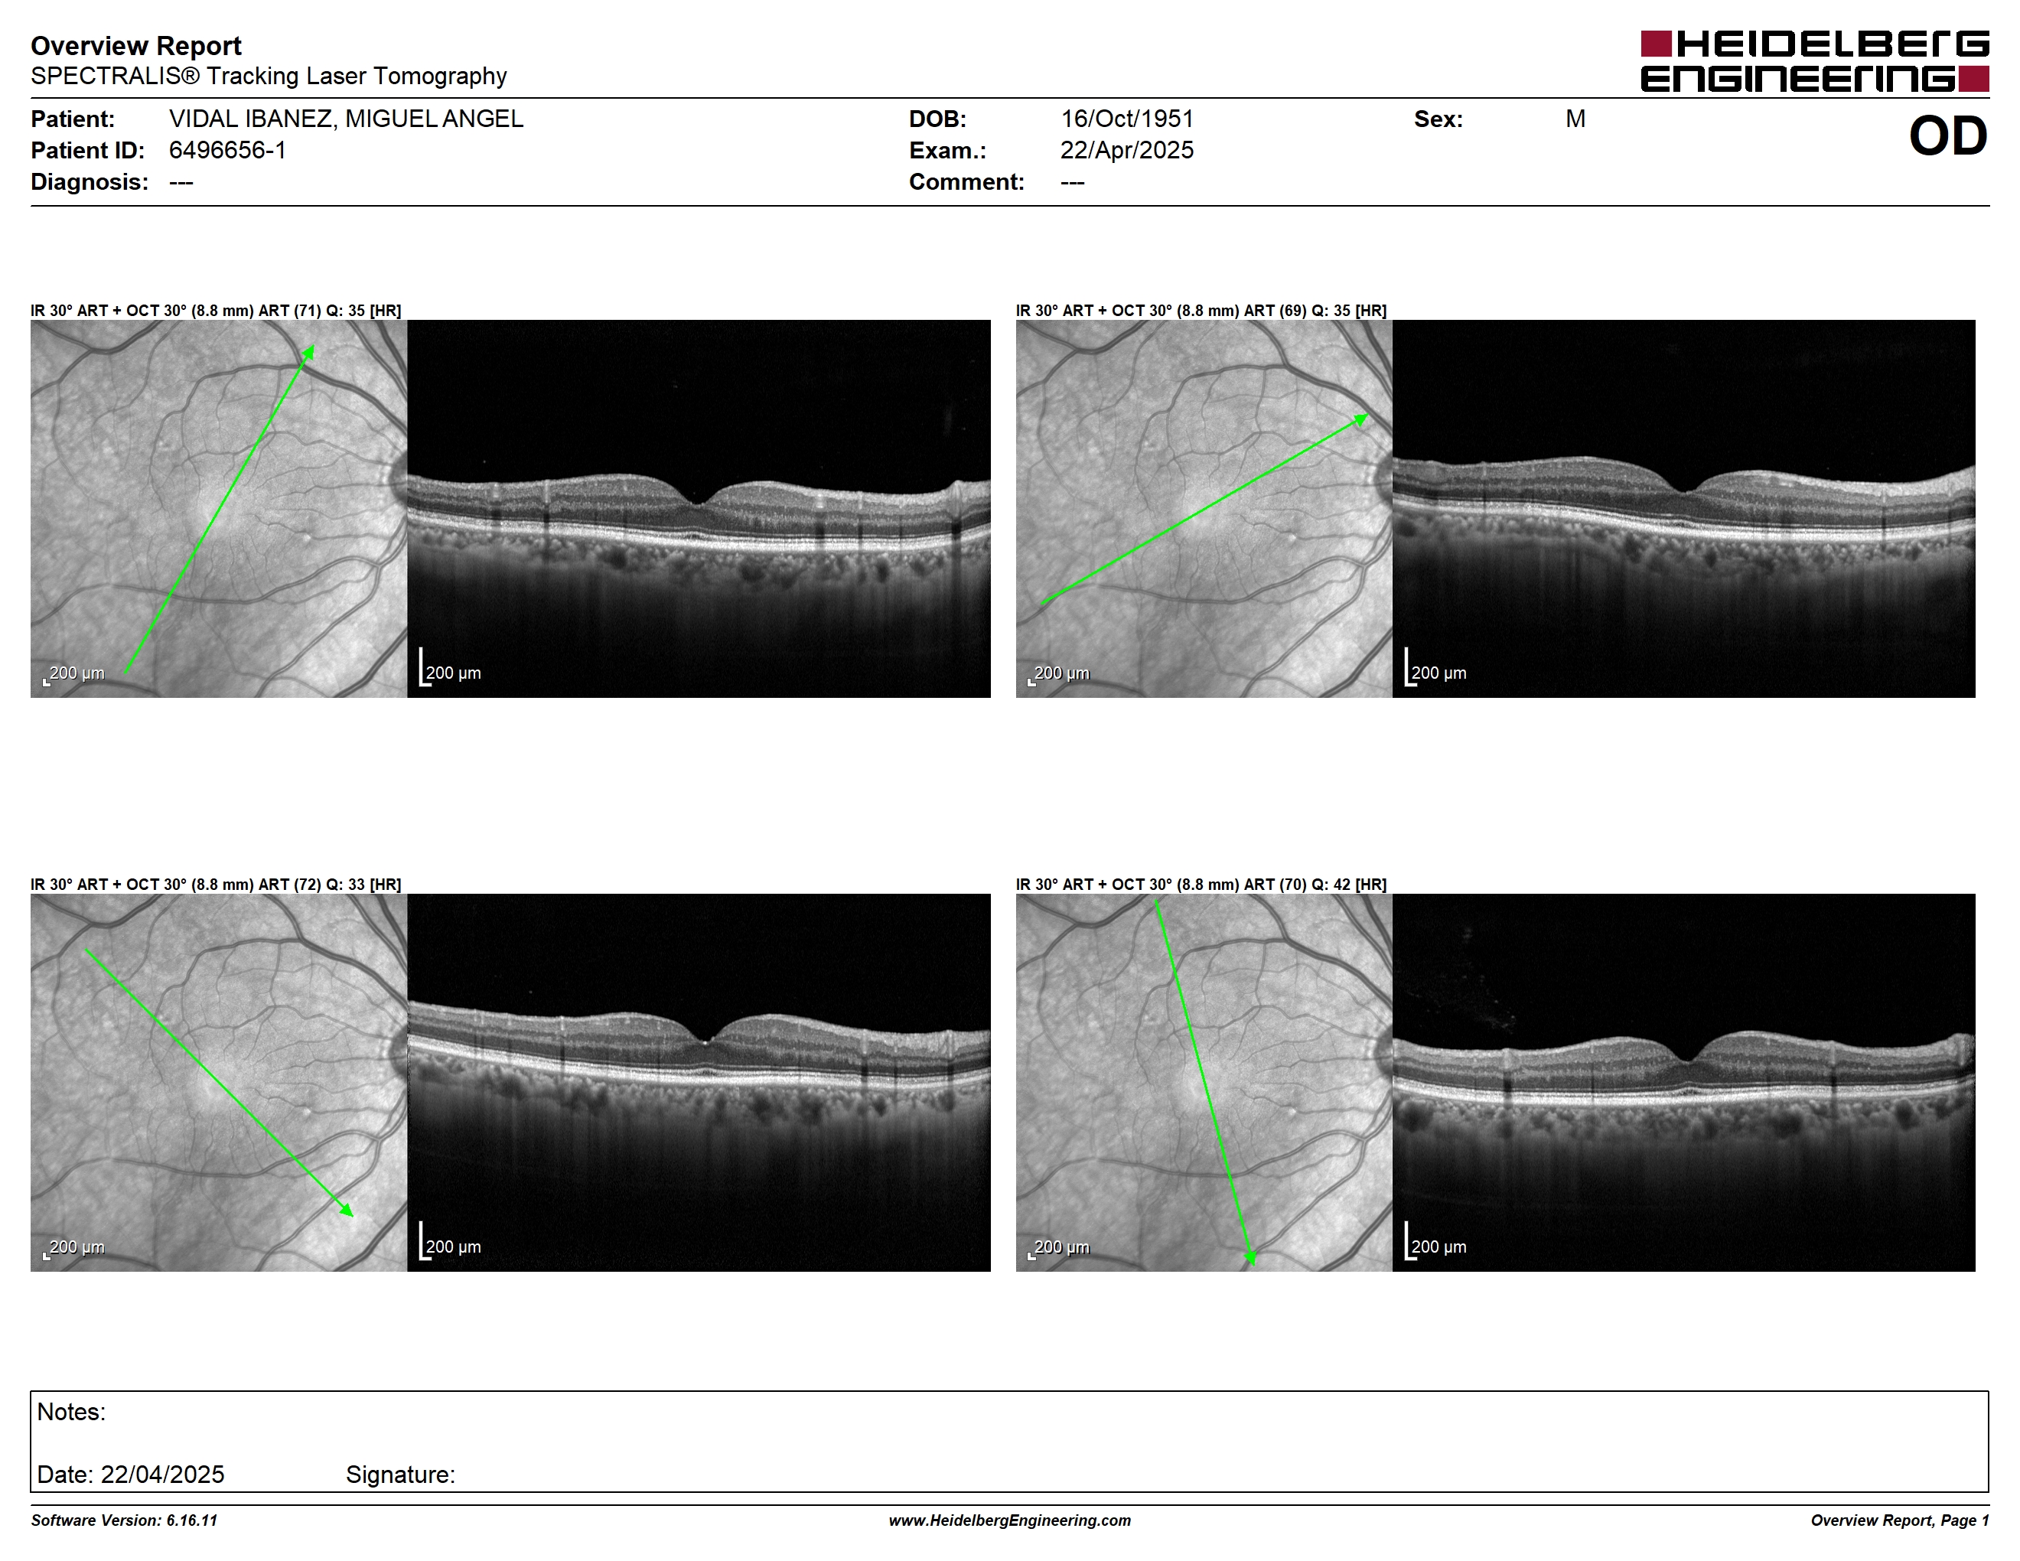The width and height of the screenshot is (2020, 1561).
Task: Open the infrared fundus image labeled ART (69)
Action: coord(1204,509)
